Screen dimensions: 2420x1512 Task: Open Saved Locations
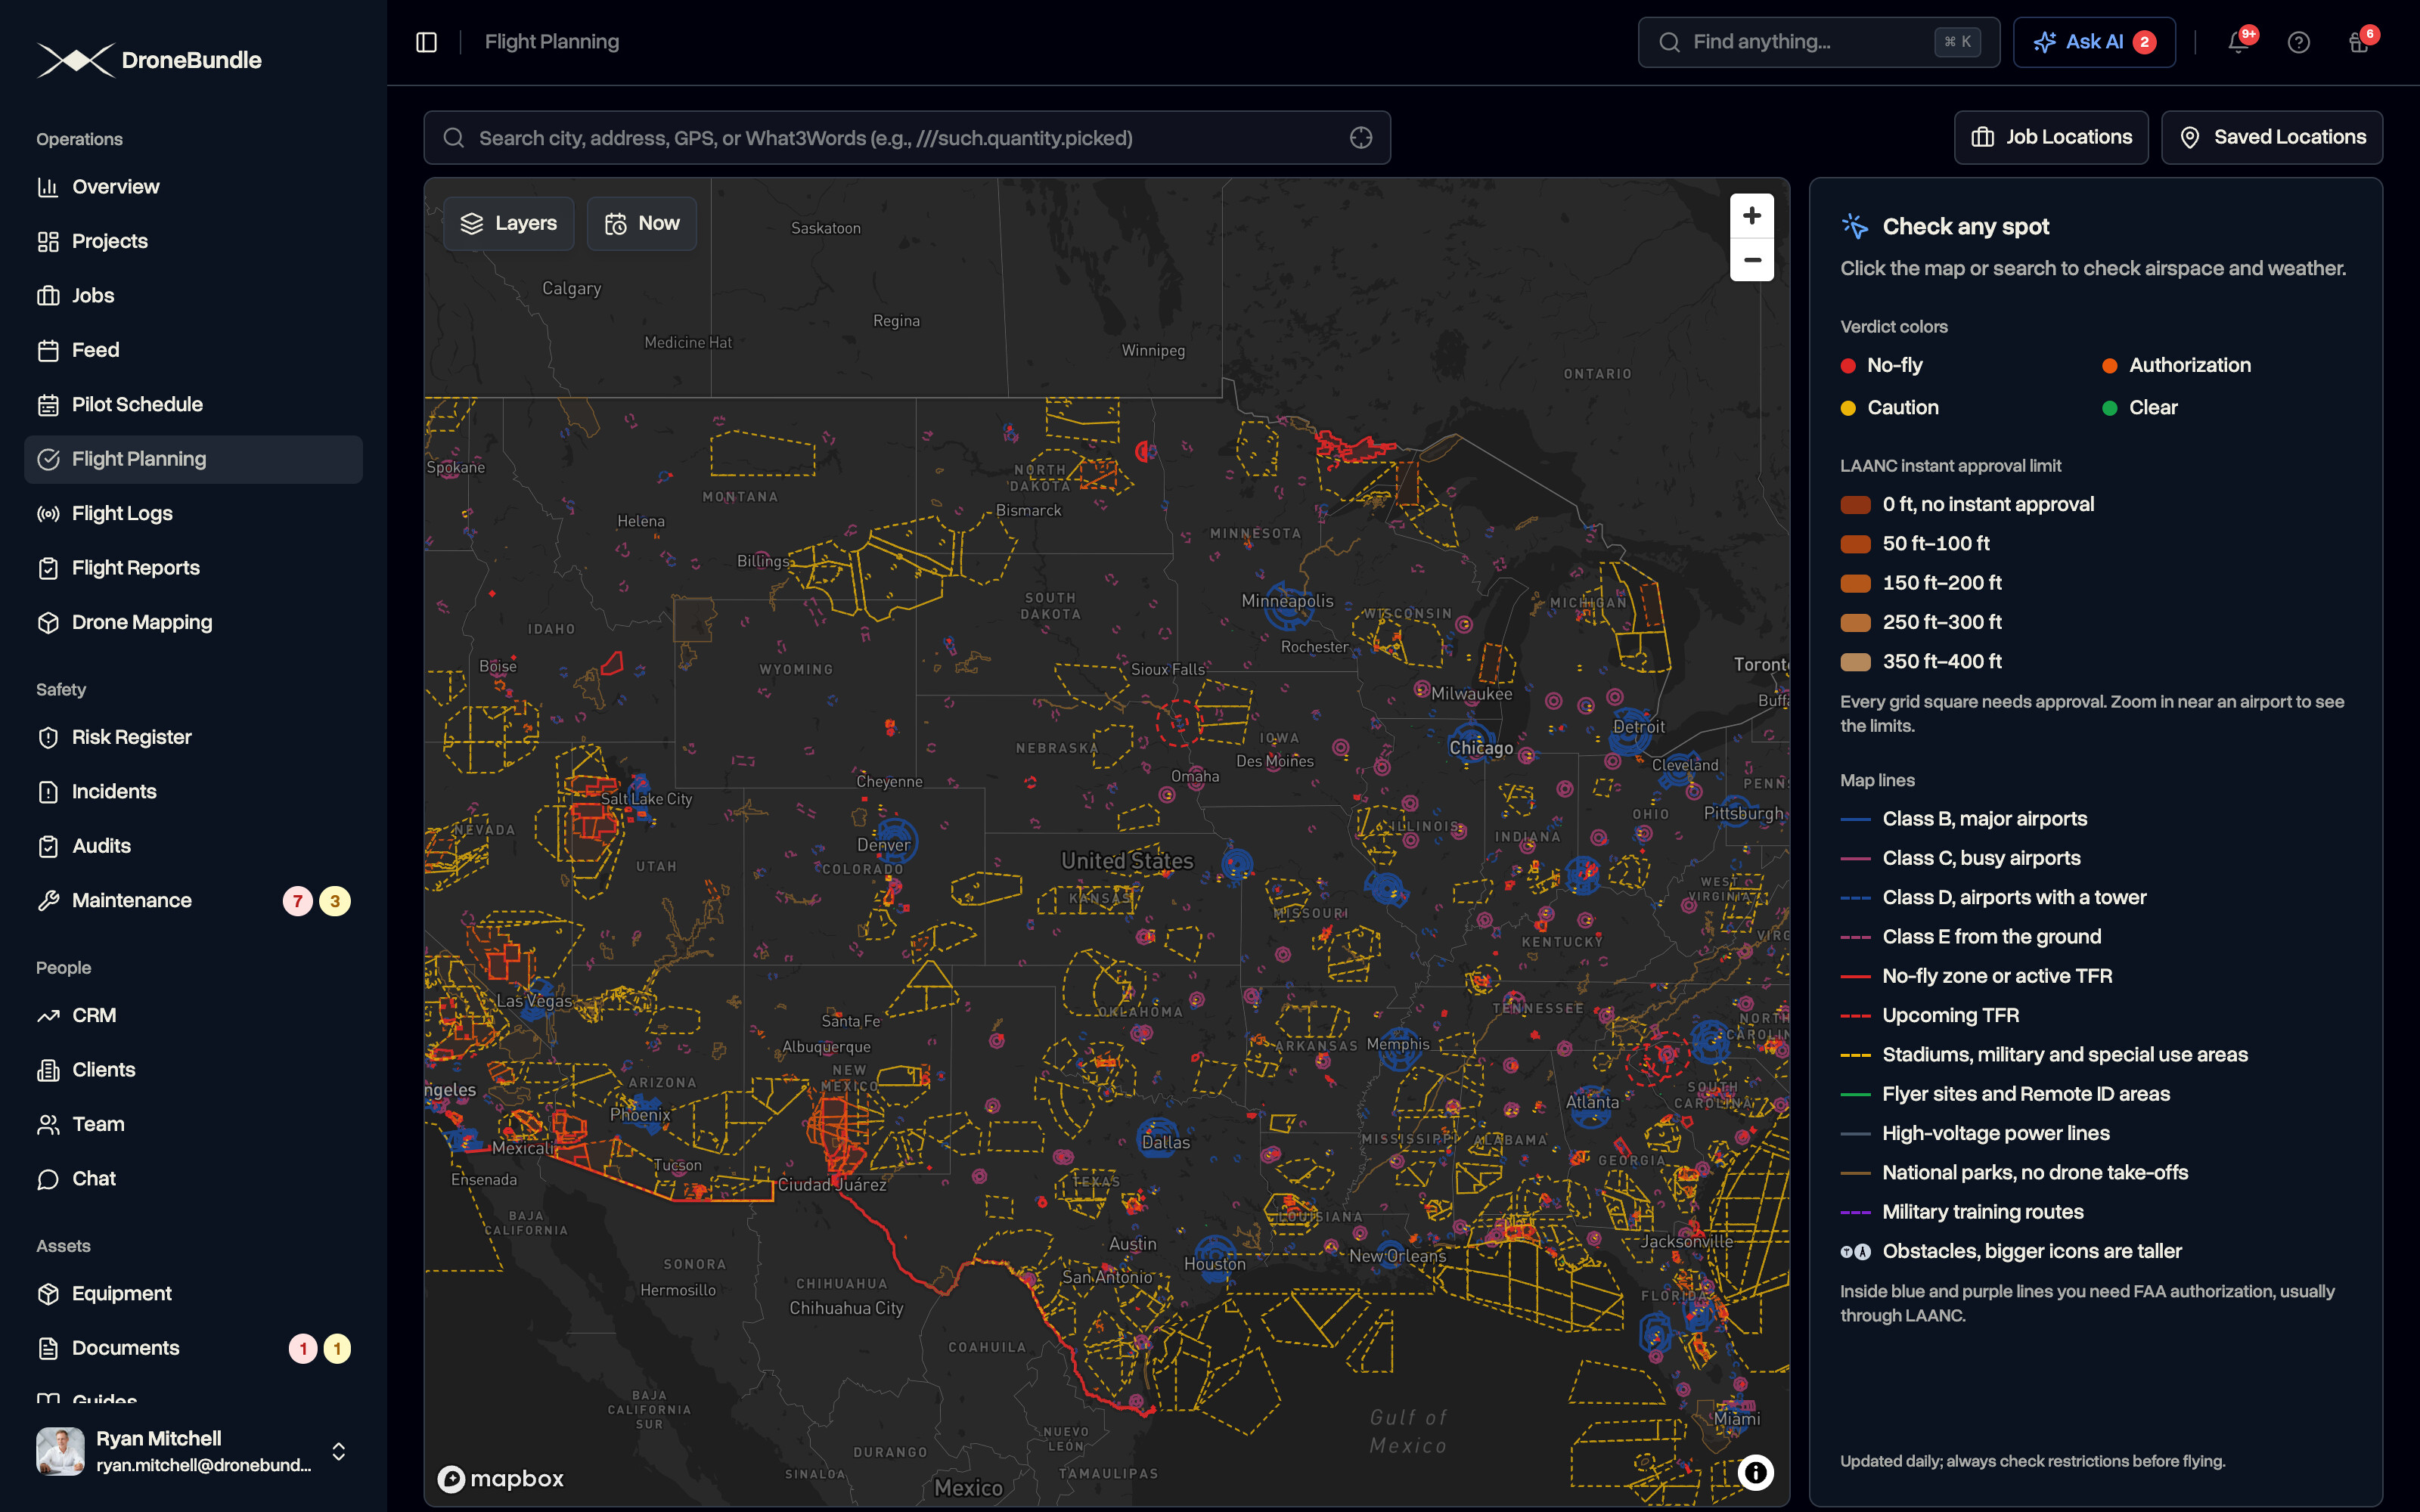[x=2272, y=137]
